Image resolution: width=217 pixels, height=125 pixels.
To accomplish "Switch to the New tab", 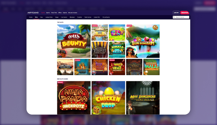I will (41, 17).
